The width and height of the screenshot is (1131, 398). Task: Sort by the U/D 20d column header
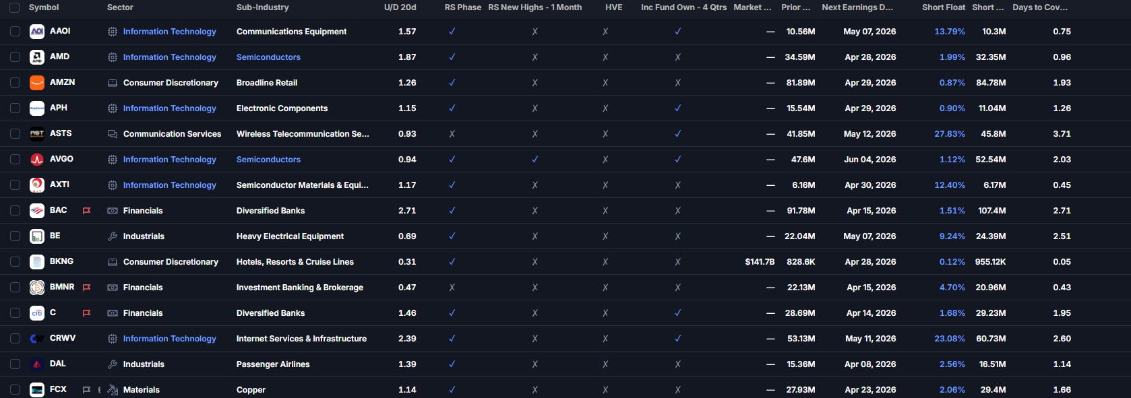point(400,7)
